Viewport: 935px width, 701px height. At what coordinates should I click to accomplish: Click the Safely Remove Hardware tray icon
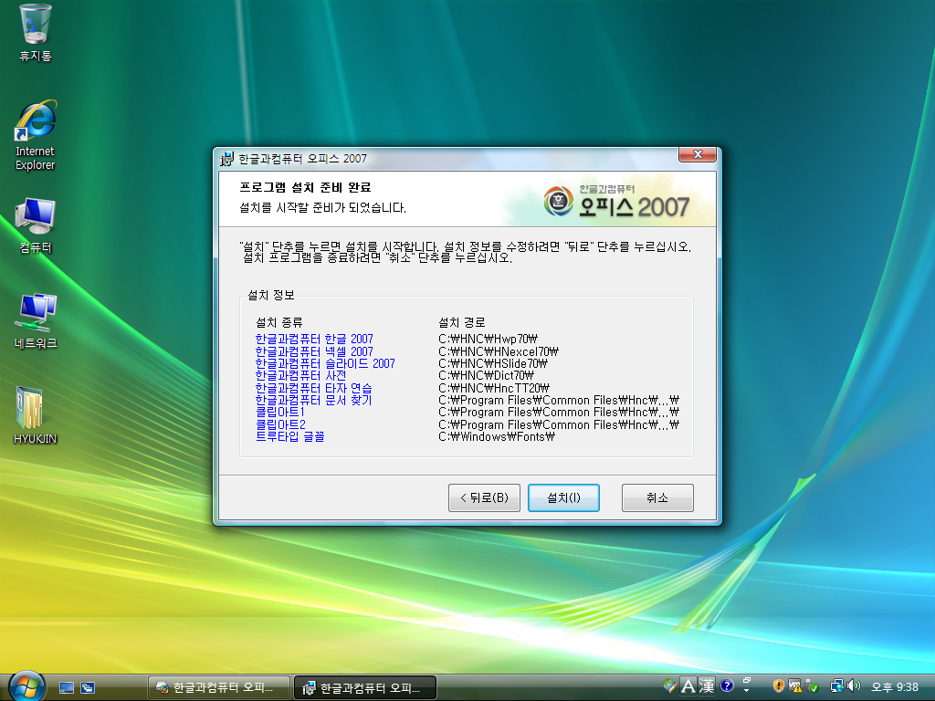click(x=812, y=686)
